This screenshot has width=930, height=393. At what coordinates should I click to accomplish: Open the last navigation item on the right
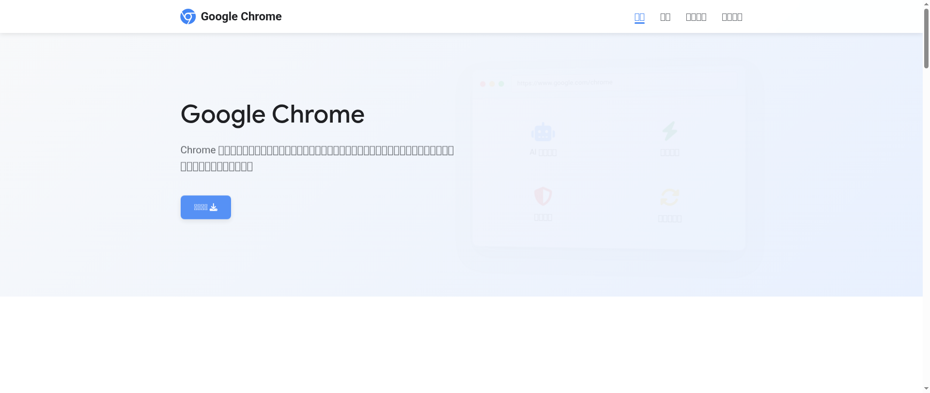point(732,16)
